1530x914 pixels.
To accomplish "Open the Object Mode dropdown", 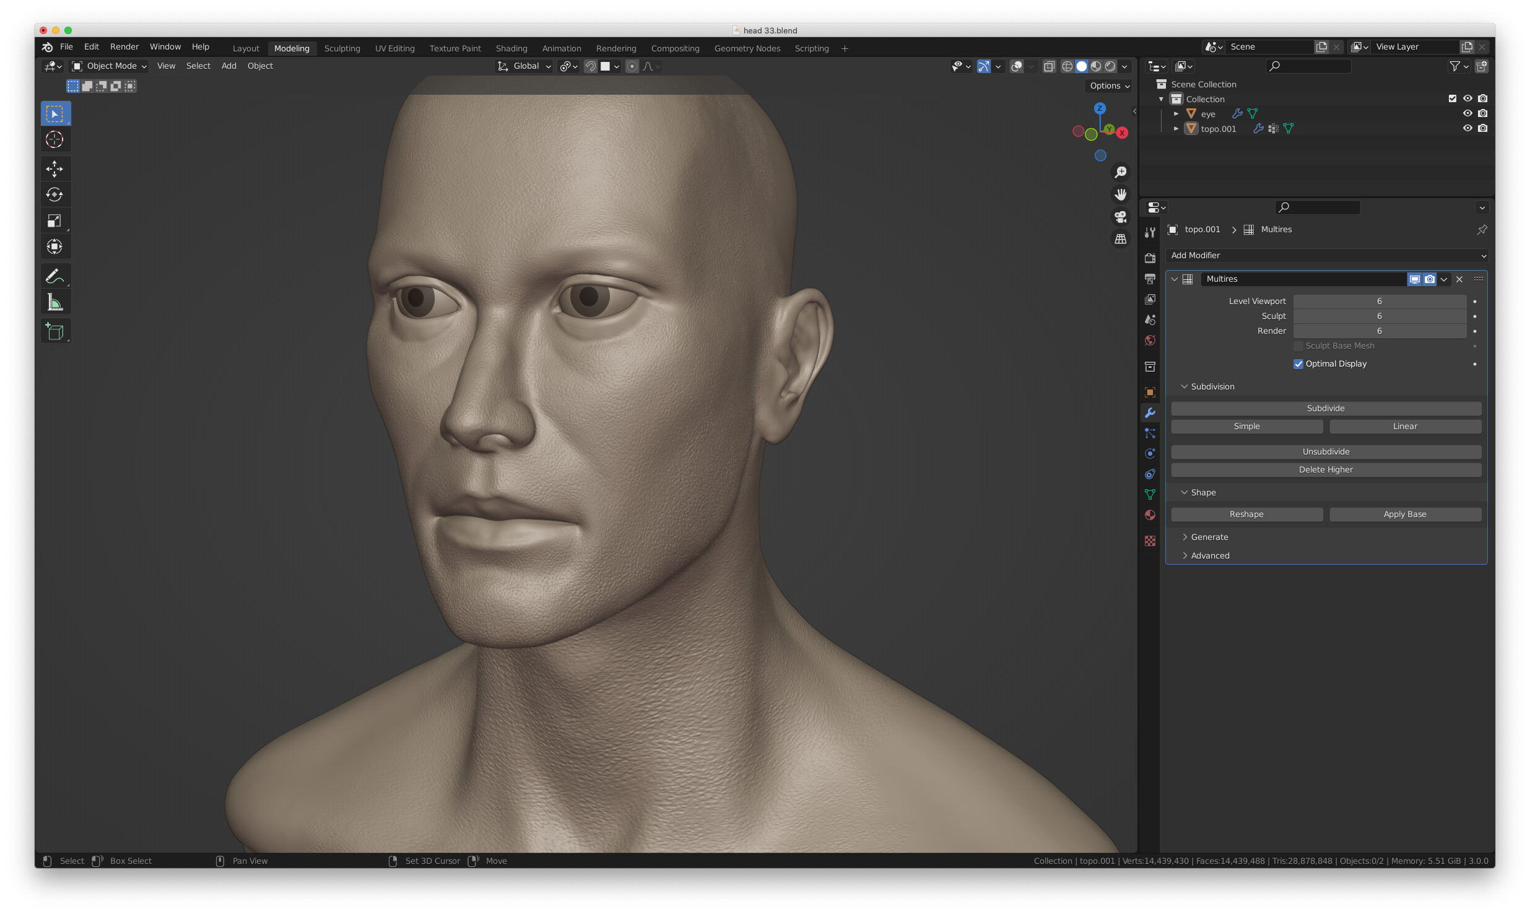I will click(108, 66).
